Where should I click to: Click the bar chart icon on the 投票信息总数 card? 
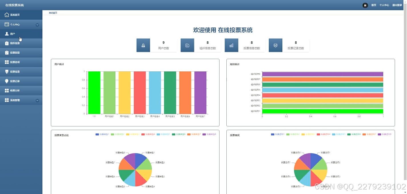(x=231, y=45)
